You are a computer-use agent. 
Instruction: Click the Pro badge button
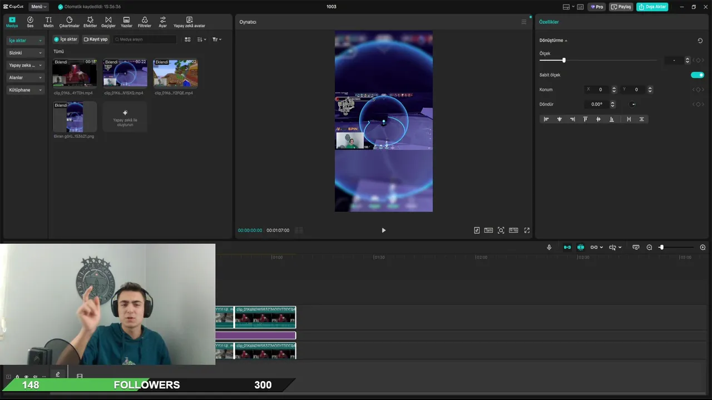pos(597,7)
